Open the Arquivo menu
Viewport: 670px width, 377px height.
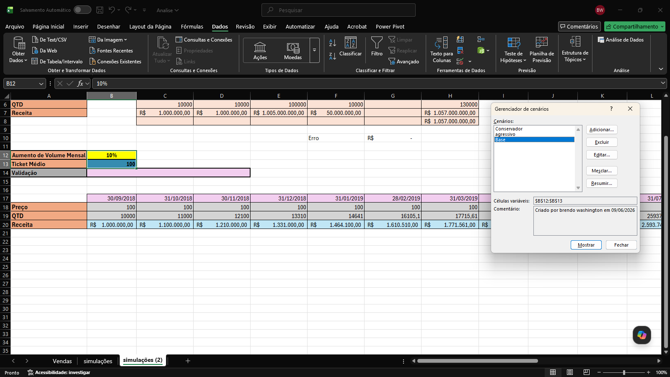pos(15,26)
